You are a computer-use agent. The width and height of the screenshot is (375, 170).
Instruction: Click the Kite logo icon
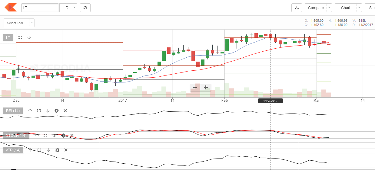11,8
